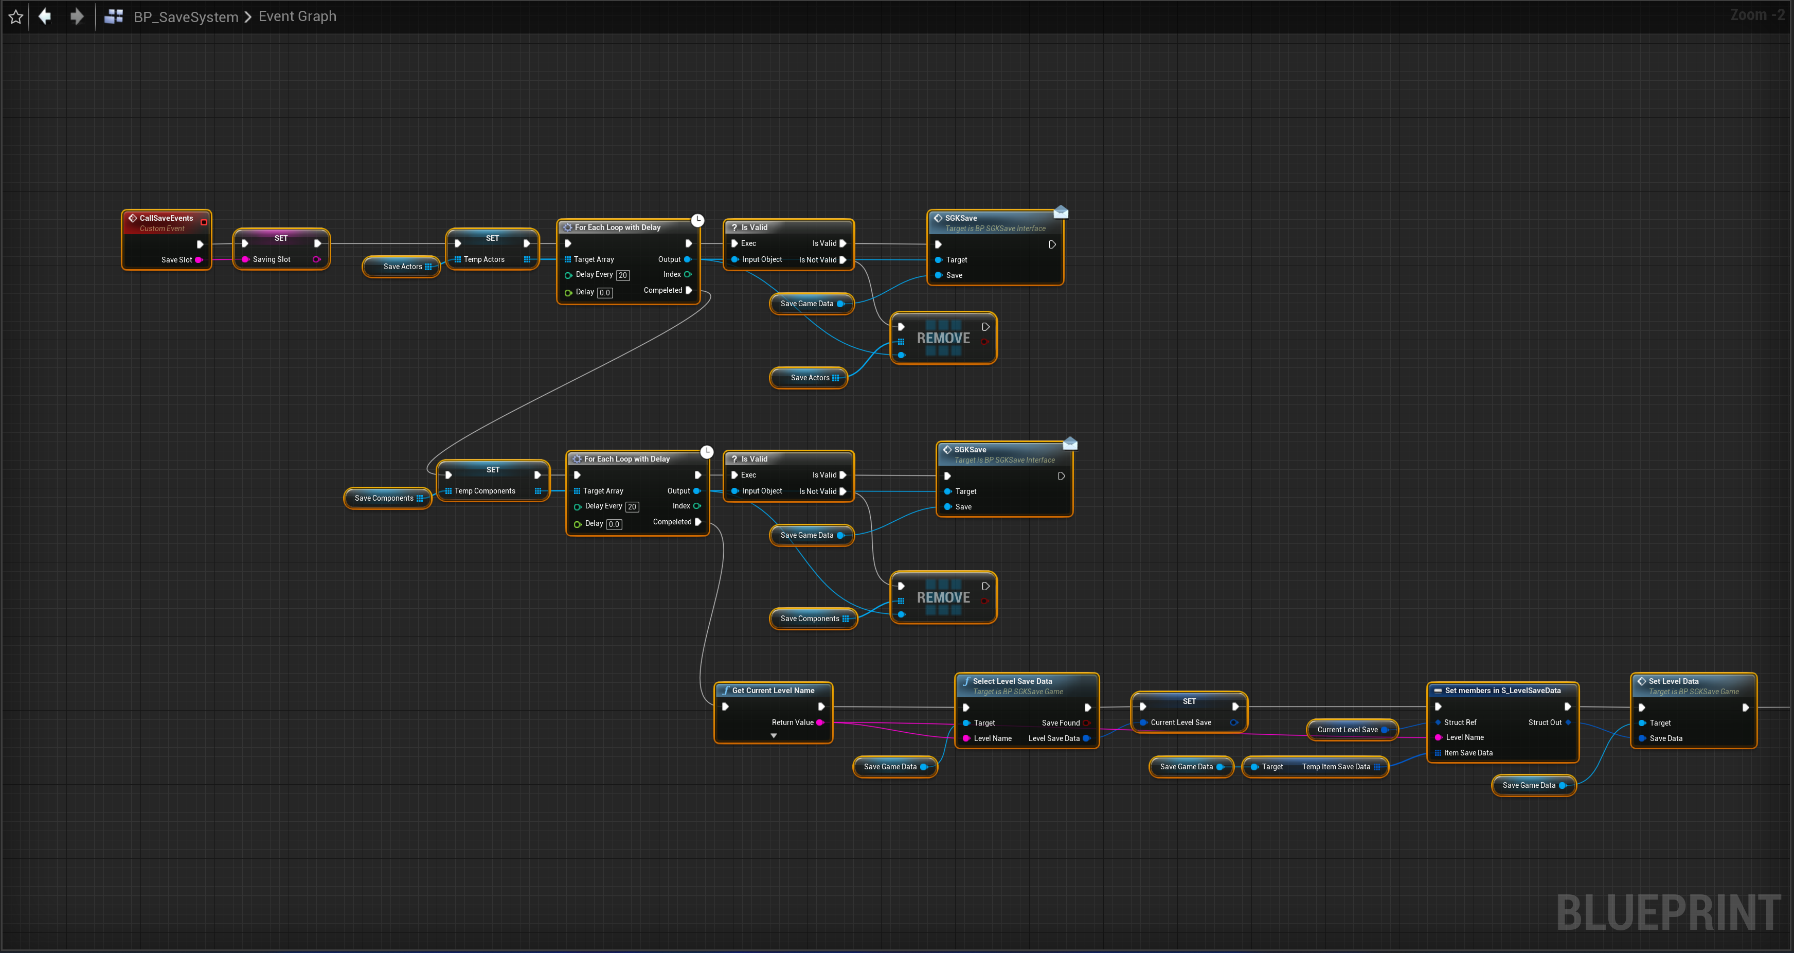Image resolution: width=1794 pixels, height=953 pixels.
Task: Click the BP_SaveSystem breadcrumb
Action: click(185, 16)
